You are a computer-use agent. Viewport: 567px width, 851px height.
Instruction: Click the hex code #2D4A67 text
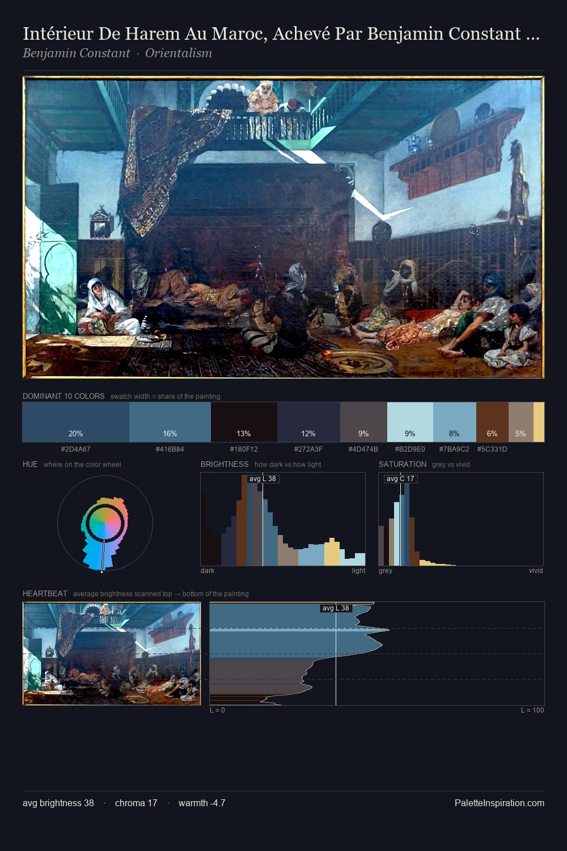coord(75,449)
